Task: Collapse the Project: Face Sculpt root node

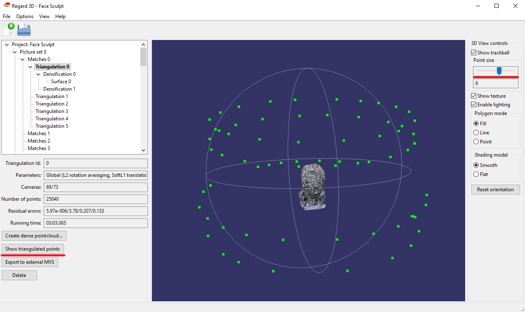Action: click(6, 44)
